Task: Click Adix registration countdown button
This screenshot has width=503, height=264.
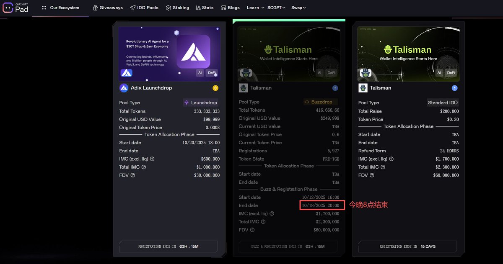Action: (x=169, y=246)
